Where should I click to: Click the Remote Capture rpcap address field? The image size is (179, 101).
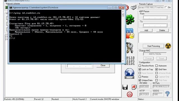click(x=151, y=7)
